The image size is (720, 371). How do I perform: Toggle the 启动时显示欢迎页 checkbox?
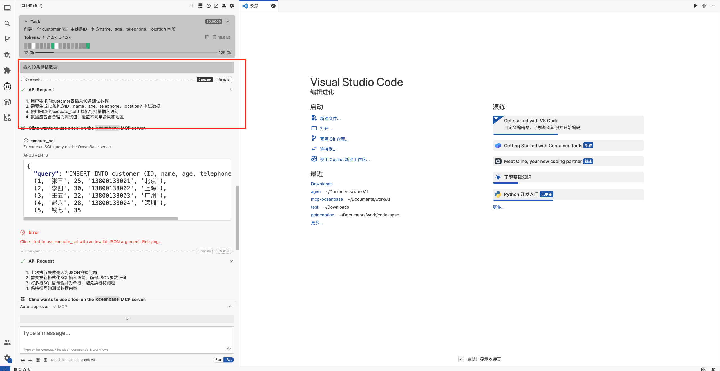(x=461, y=359)
